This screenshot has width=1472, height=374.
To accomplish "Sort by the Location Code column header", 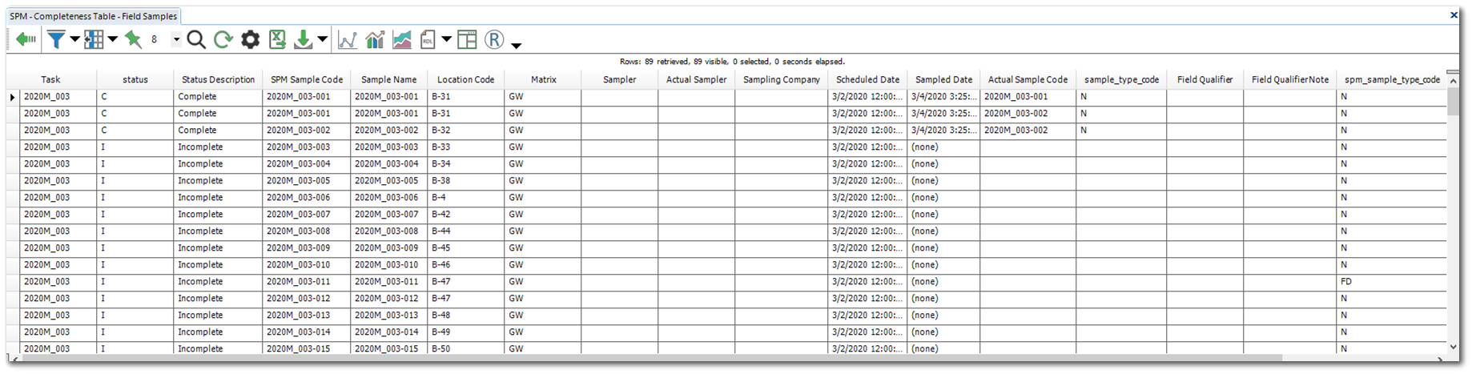I will (x=465, y=79).
